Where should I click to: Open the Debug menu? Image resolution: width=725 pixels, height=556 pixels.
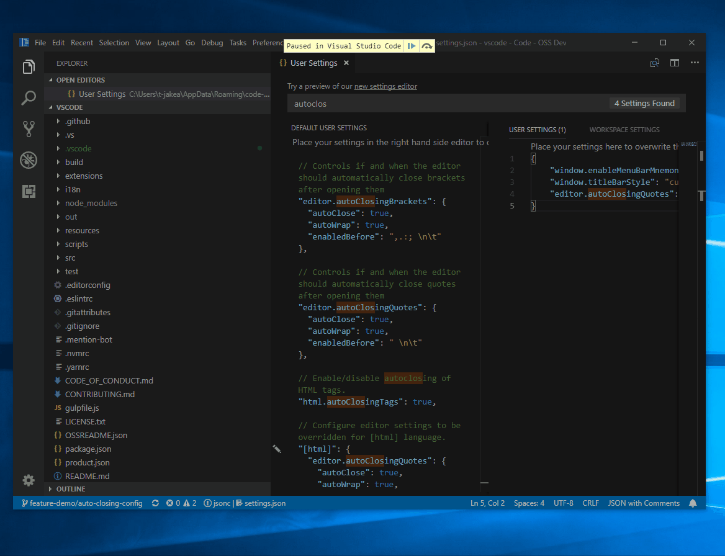point(212,43)
